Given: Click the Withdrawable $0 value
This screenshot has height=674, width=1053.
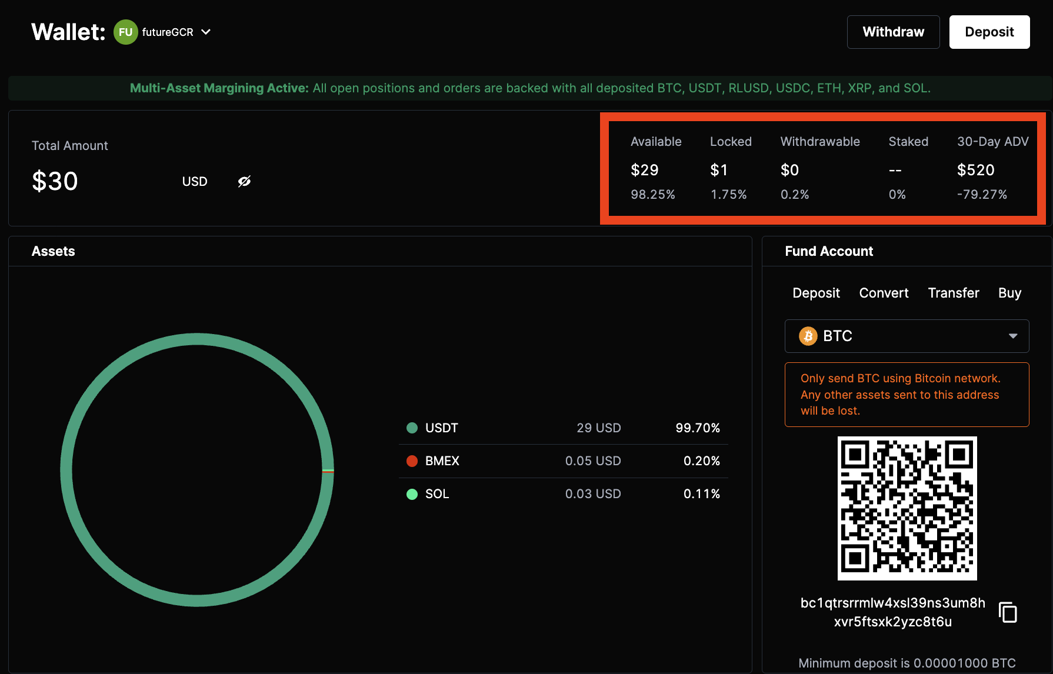Looking at the screenshot, I should [789, 170].
